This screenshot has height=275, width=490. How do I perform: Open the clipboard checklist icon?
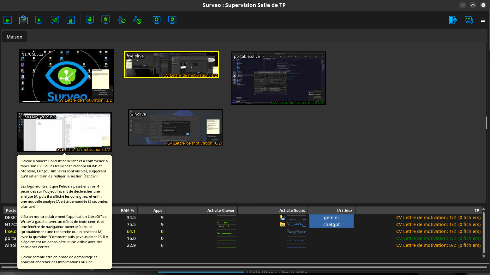[23, 20]
